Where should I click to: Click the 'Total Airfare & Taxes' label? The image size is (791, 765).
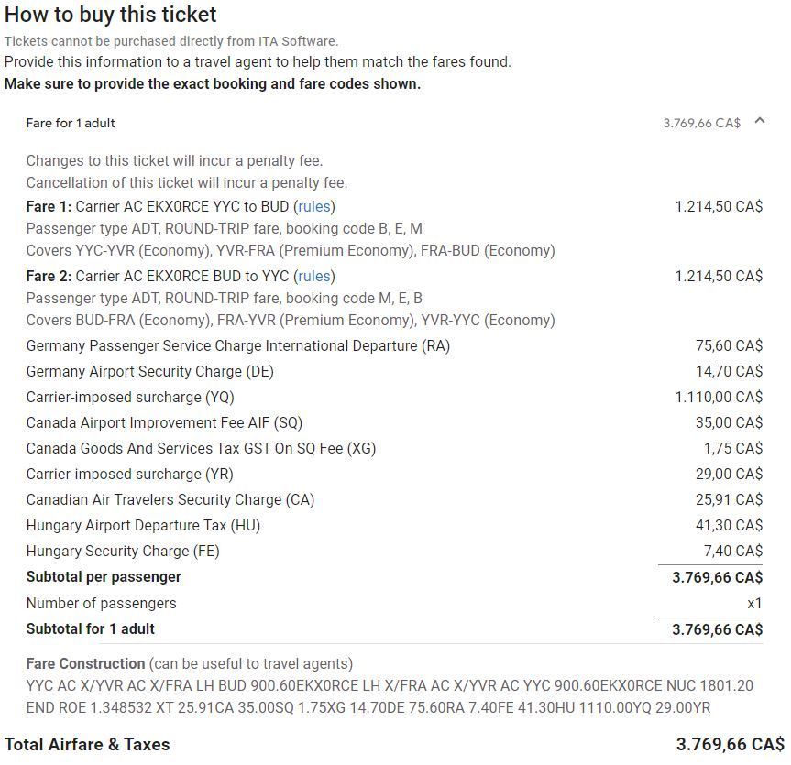point(87,745)
